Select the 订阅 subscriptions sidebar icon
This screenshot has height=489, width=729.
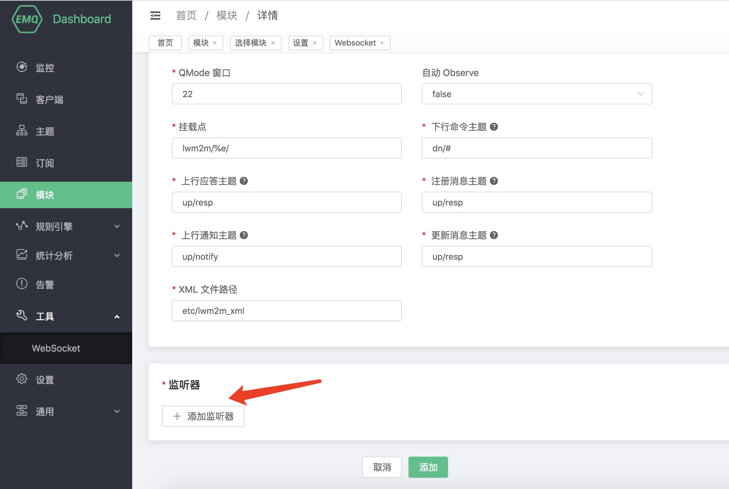tap(22, 162)
